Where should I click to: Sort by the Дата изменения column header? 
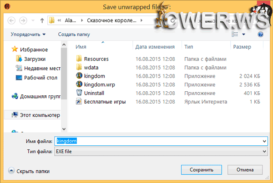(155, 47)
